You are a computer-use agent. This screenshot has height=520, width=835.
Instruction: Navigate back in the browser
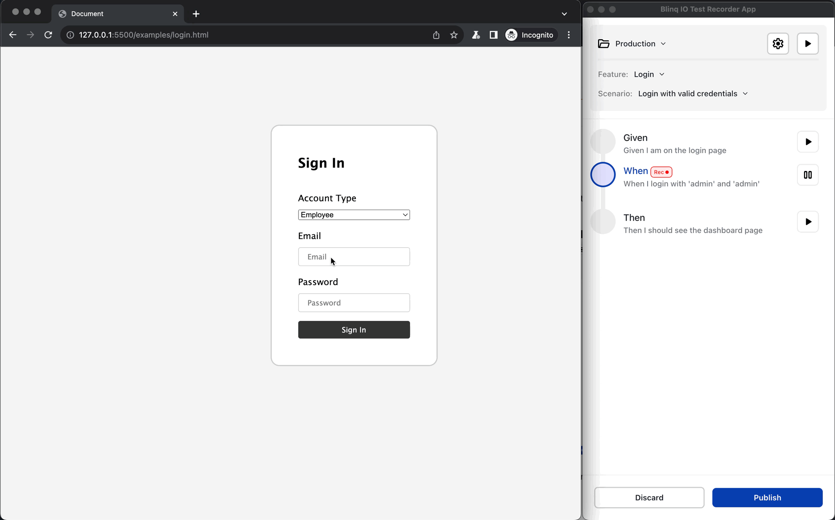(x=13, y=35)
